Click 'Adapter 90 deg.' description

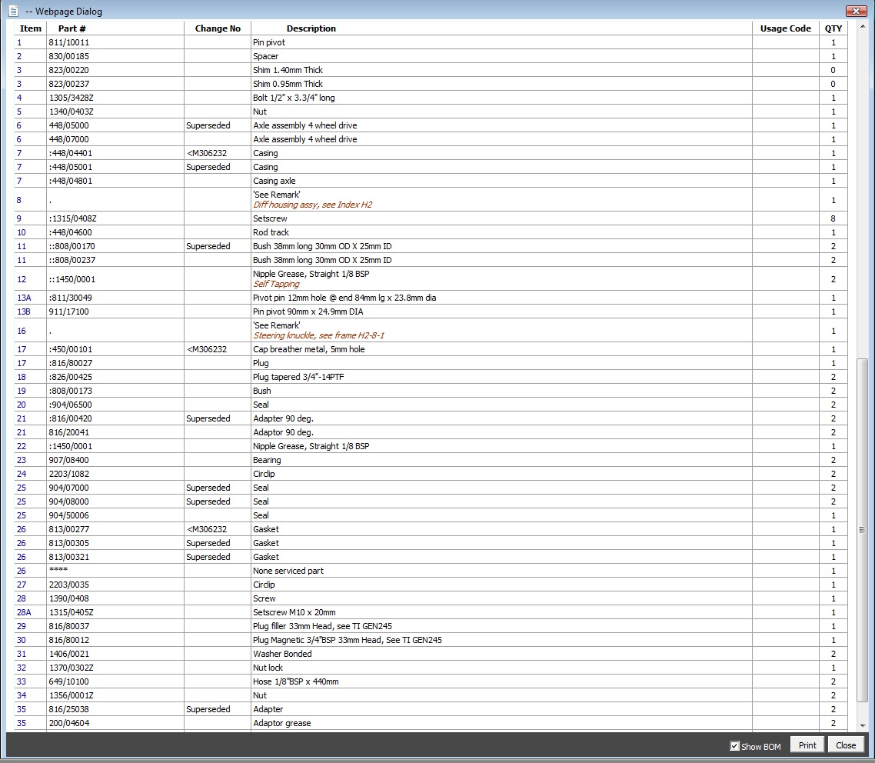click(283, 418)
